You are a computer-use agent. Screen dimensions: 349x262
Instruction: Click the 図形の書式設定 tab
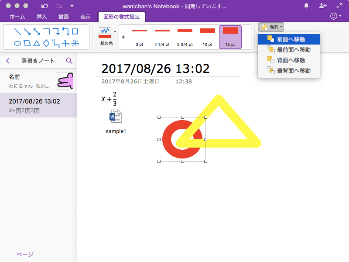point(122,17)
